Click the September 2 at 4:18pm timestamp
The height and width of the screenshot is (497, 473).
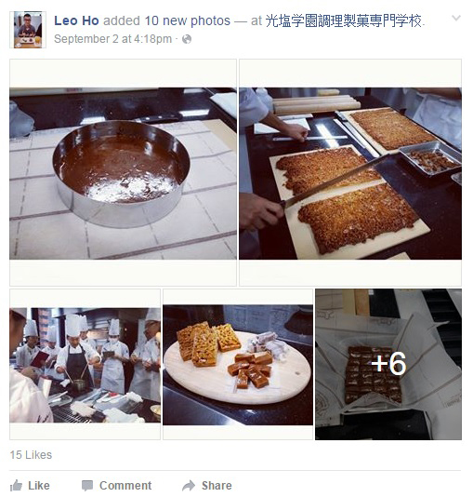click(113, 39)
